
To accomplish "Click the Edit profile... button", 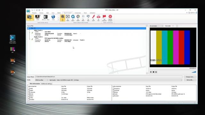I will click(190, 80).
